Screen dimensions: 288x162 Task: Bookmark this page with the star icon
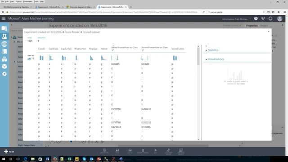click(x=268, y=12)
